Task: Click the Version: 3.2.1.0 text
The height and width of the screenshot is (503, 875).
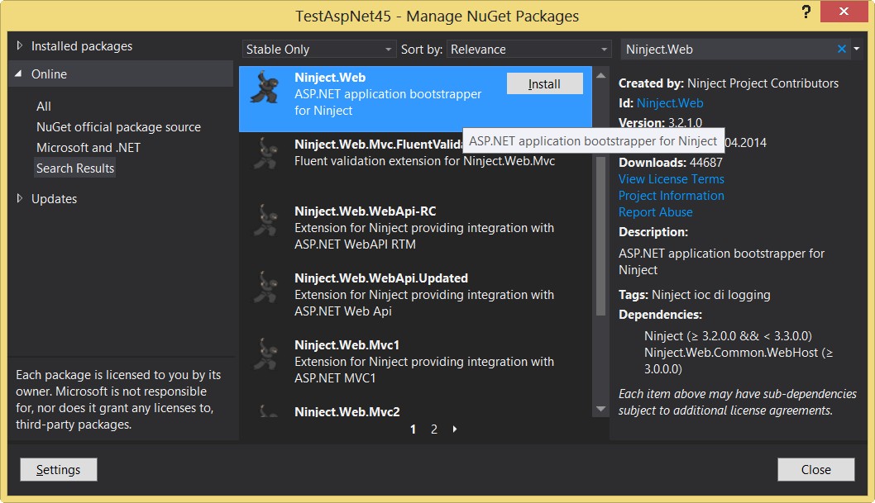Action: 660,122
